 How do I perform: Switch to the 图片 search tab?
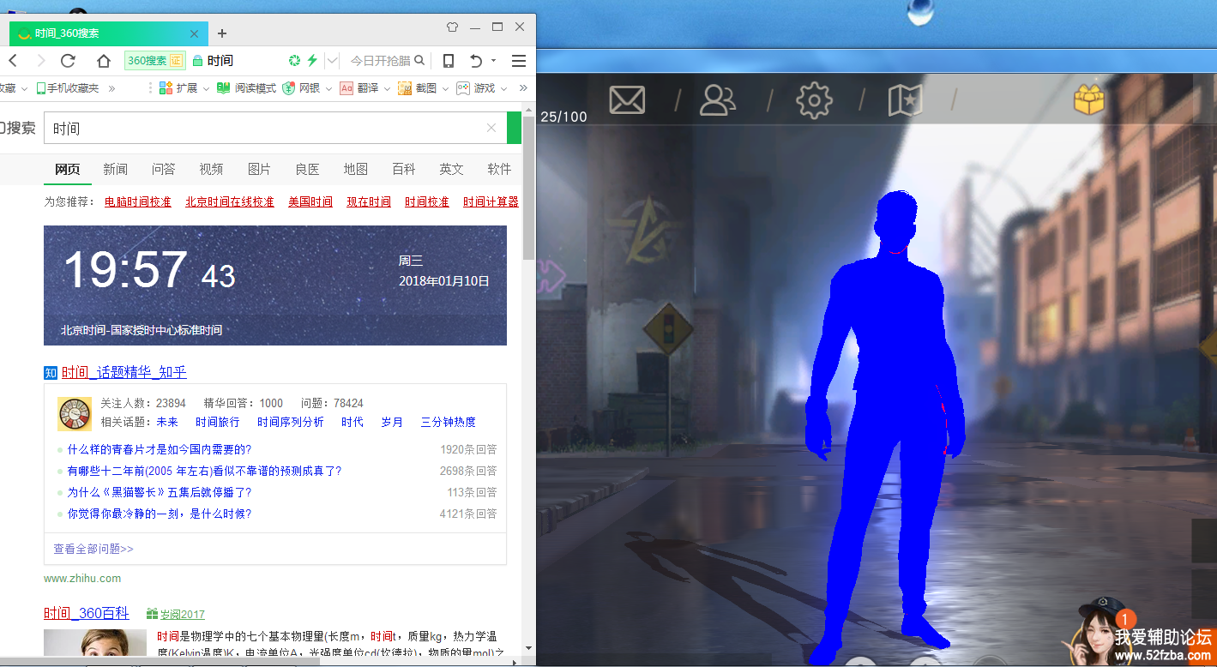(x=259, y=169)
